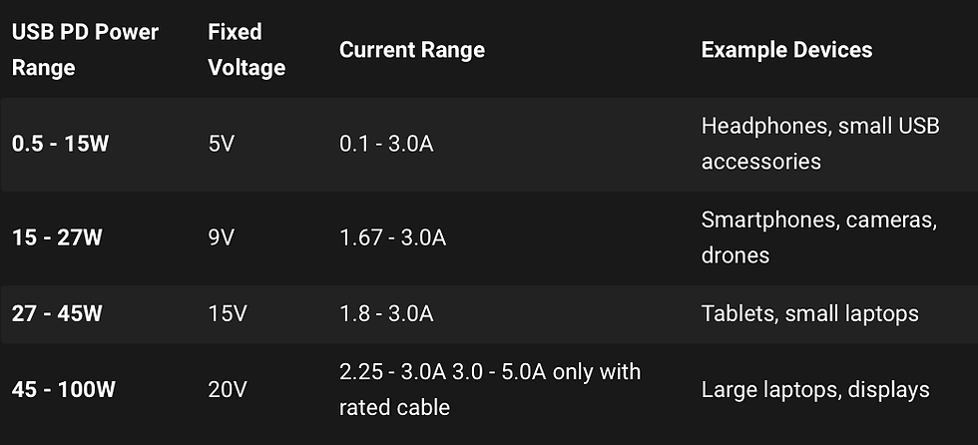
Task: Click the 9V voltage cell
Action: (222, 237)
